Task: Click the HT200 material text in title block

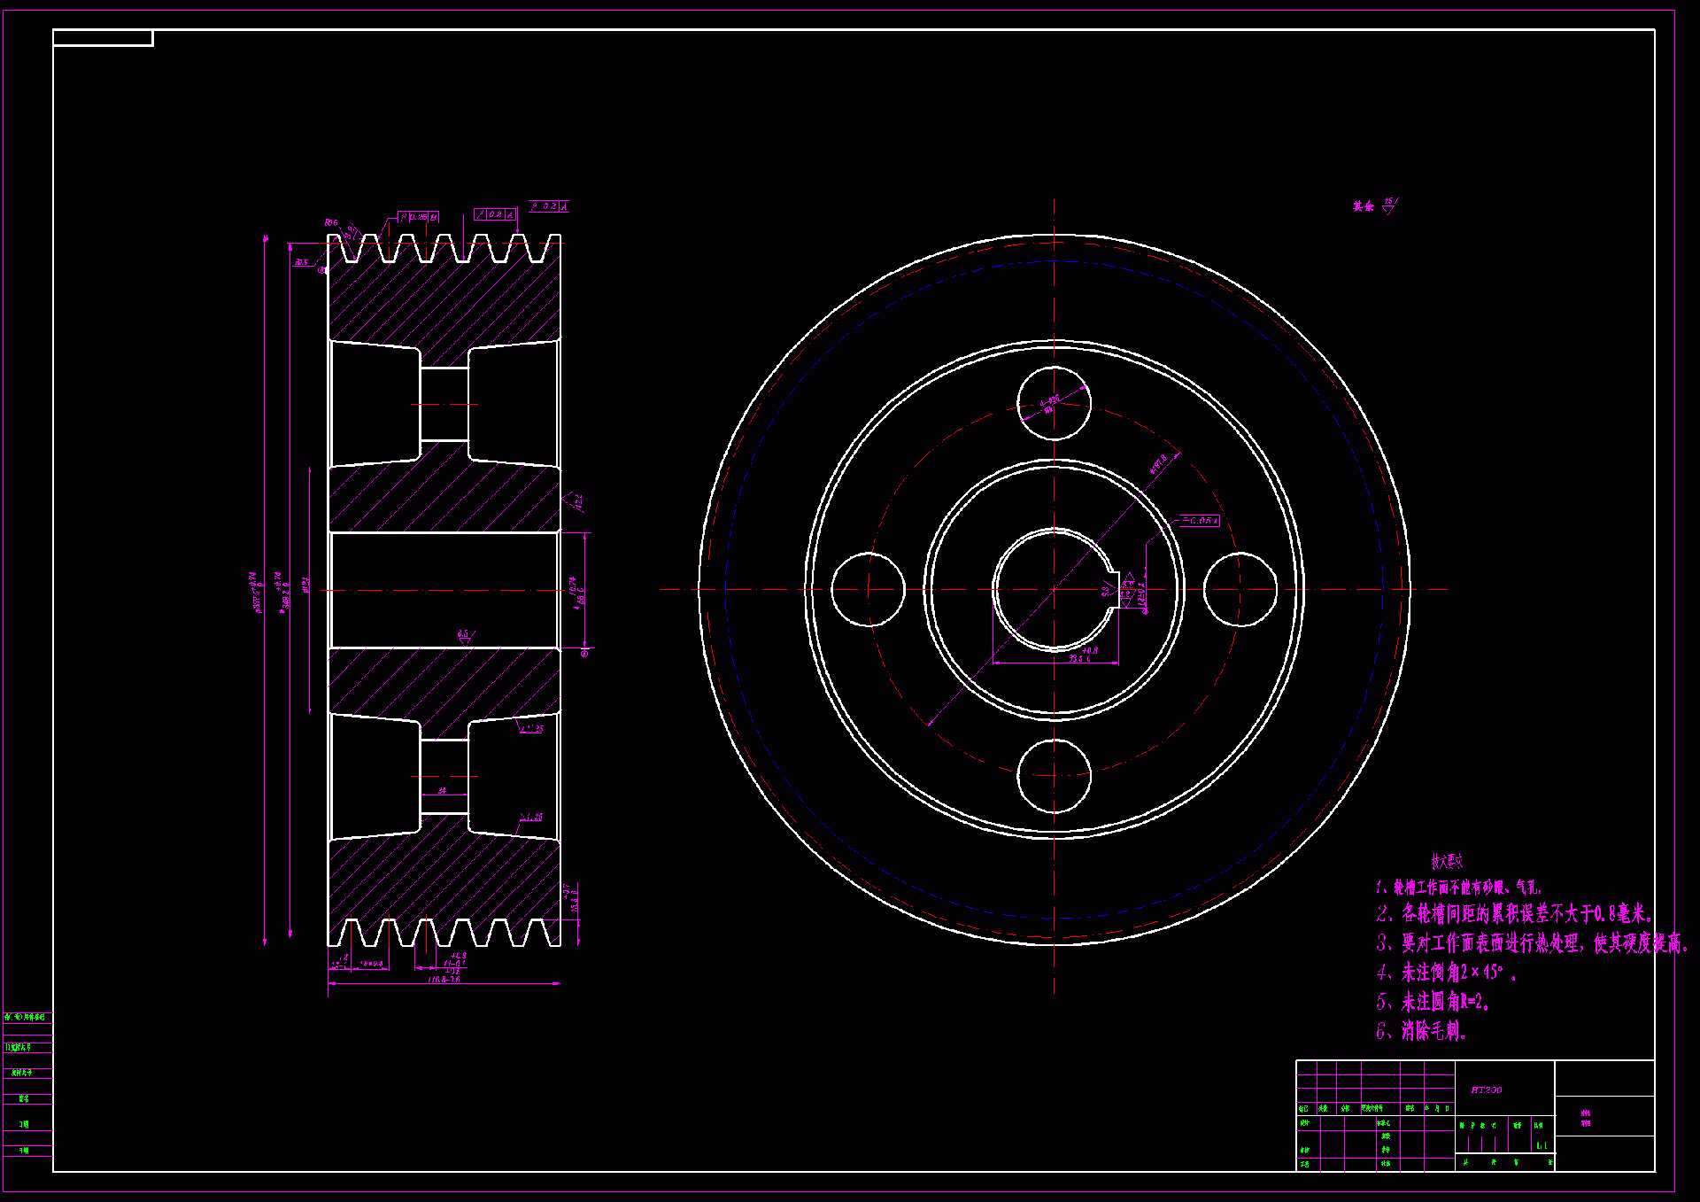Action: pos(1487,1090)
